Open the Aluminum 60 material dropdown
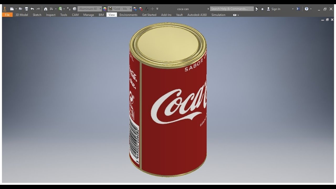This screenshot has height=189, width=336. click(x=90, y=9)
